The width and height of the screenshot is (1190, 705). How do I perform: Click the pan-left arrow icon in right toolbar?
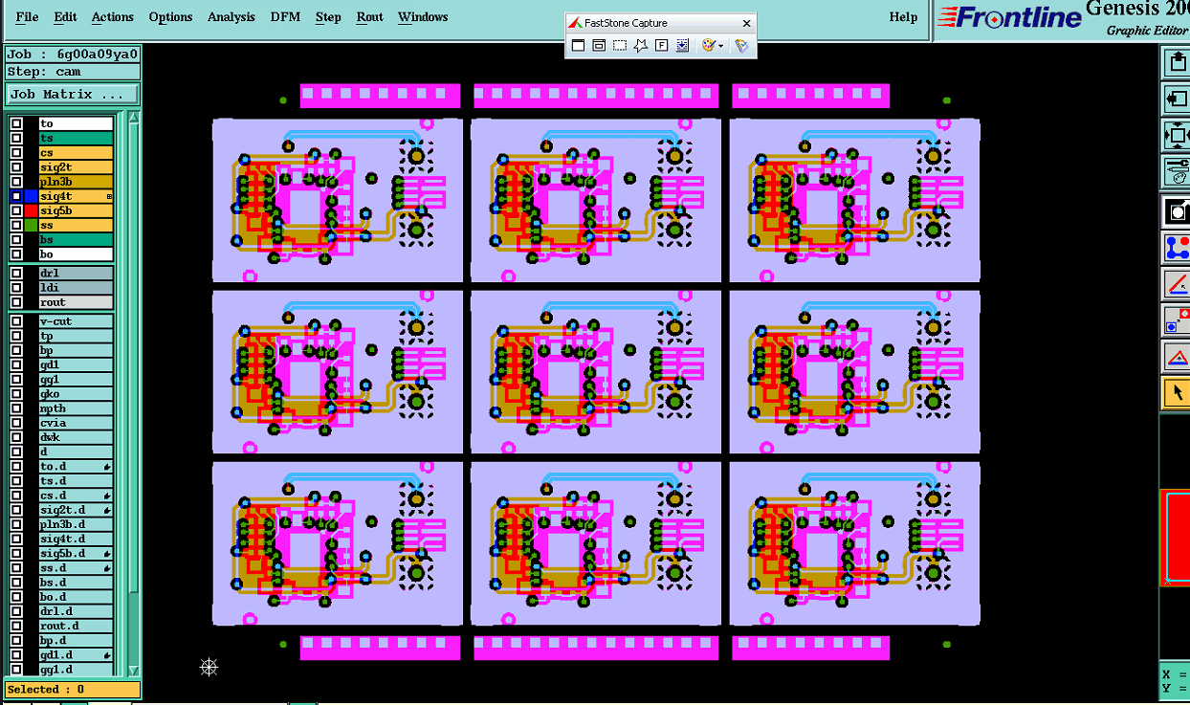(x=1177, y=99)
